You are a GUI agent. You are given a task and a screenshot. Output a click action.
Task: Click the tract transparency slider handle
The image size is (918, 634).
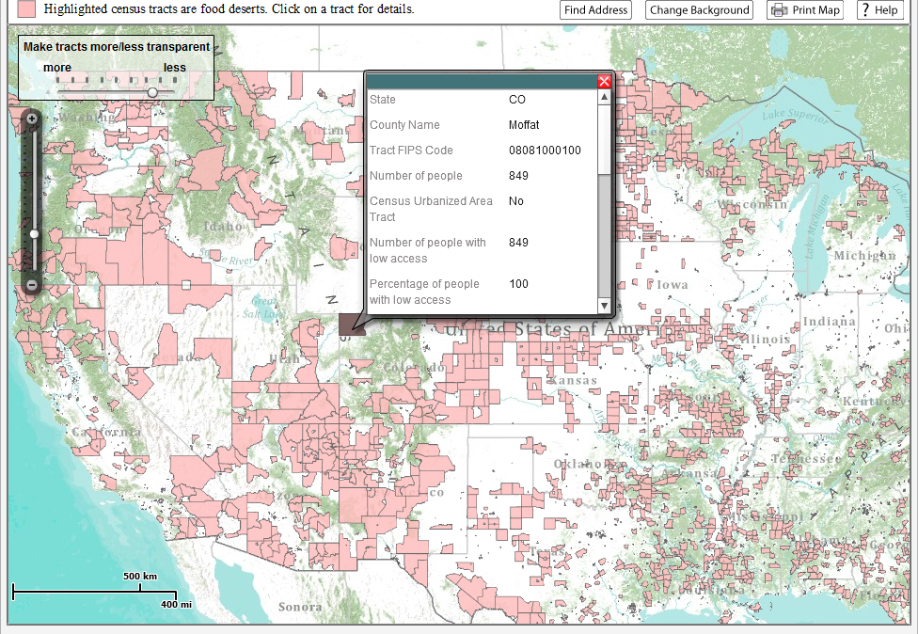[x=151, y=92]
